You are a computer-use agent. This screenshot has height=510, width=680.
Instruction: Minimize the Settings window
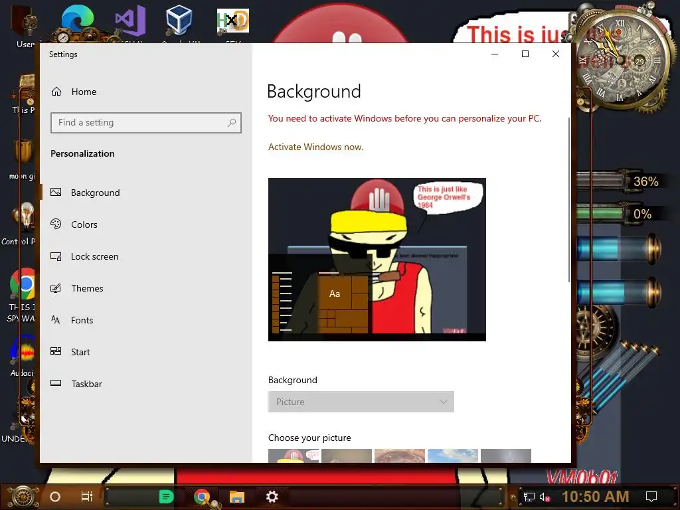tap(495, 54)
